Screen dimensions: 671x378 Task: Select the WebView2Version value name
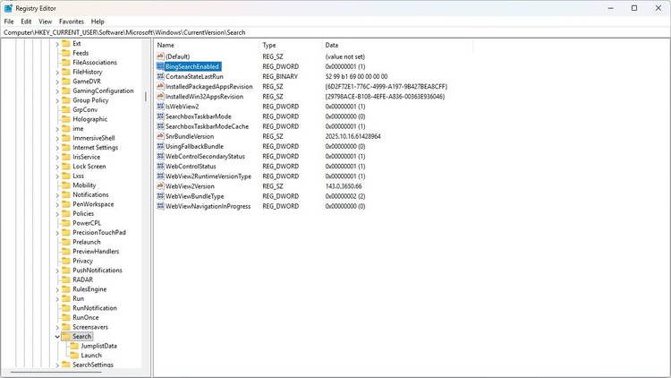[190, 186]
